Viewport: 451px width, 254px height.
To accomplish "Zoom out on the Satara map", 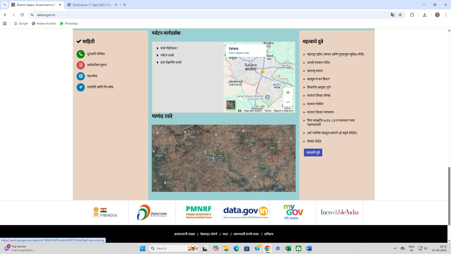I will [288, 102].
